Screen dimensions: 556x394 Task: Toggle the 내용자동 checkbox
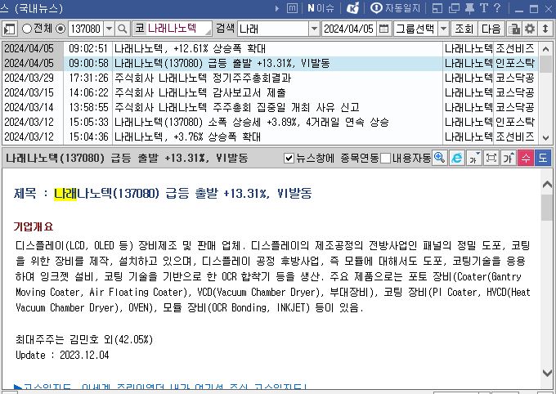click(385, 158)
